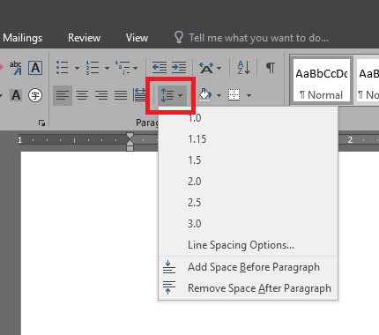Toggle Show/Hide paragraph marks
The width and height of the screenshot is (379, 335).
[x=271, y=68]
